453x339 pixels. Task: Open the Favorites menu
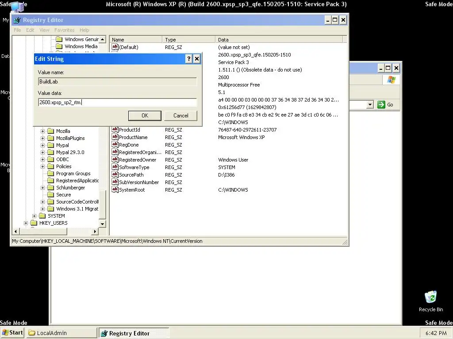click(x=65, y=30)
